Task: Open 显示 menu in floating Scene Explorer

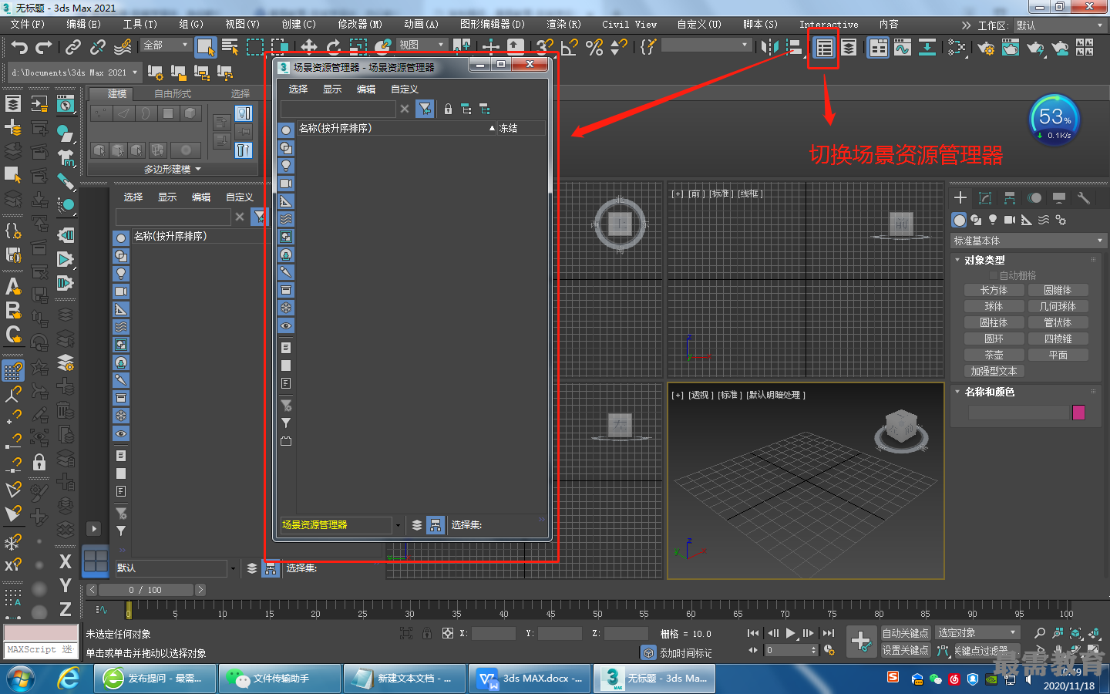Action: pos(332,89)
